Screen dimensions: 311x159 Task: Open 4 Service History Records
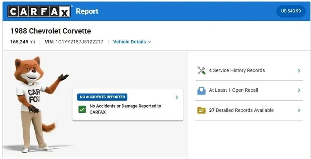click(x=249, y=71)
